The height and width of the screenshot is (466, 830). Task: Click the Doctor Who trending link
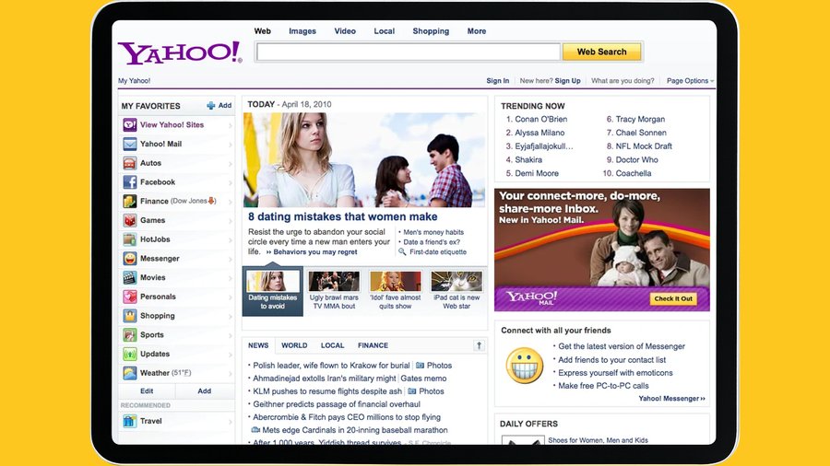[x=636, y=159]
